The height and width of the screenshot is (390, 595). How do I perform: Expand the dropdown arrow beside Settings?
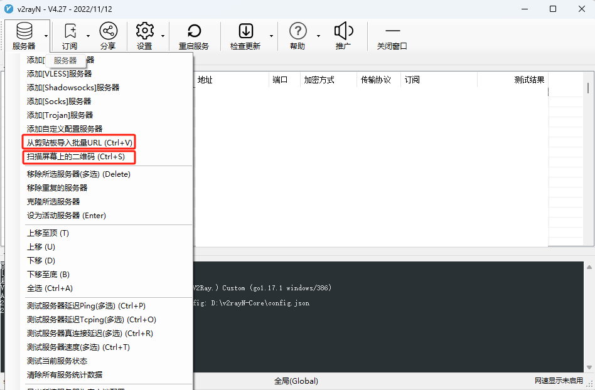click(x=163, y=36)
